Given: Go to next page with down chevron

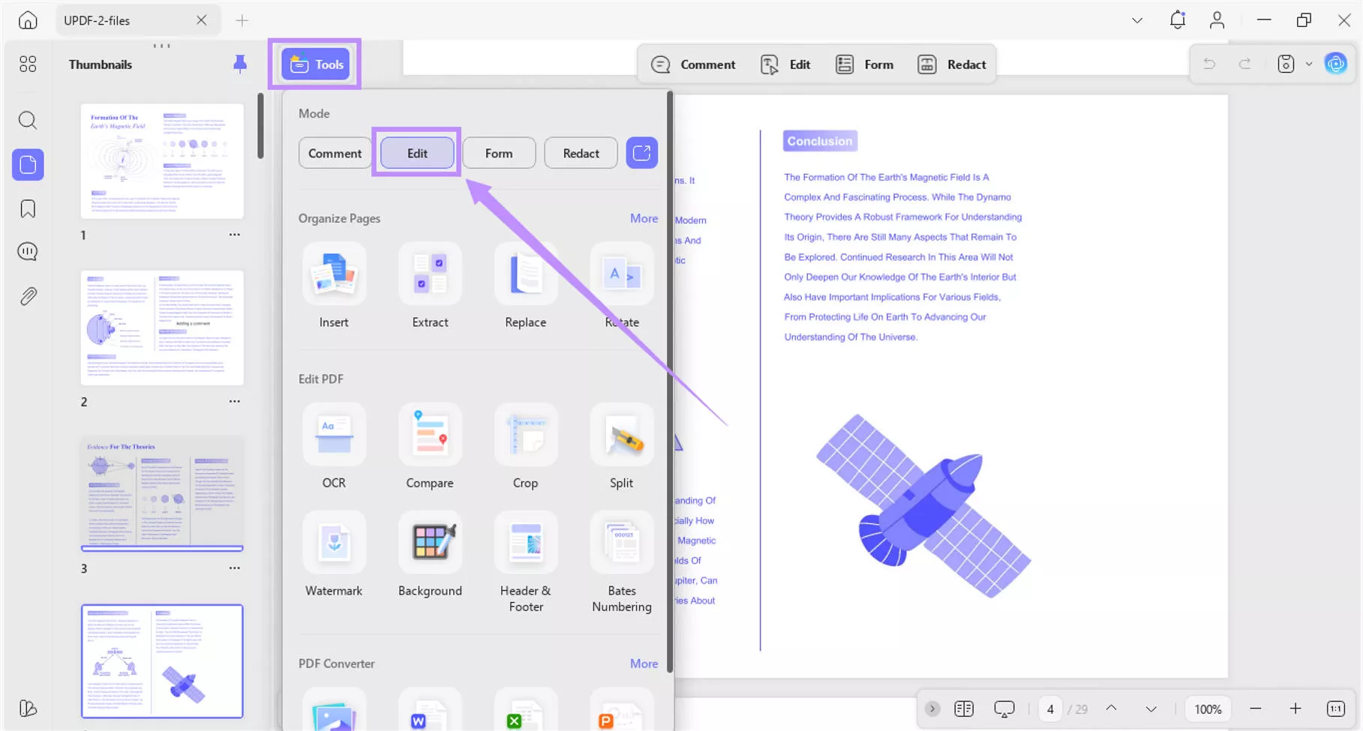Looking at the screenshot, I should [x=1150, y=709].
